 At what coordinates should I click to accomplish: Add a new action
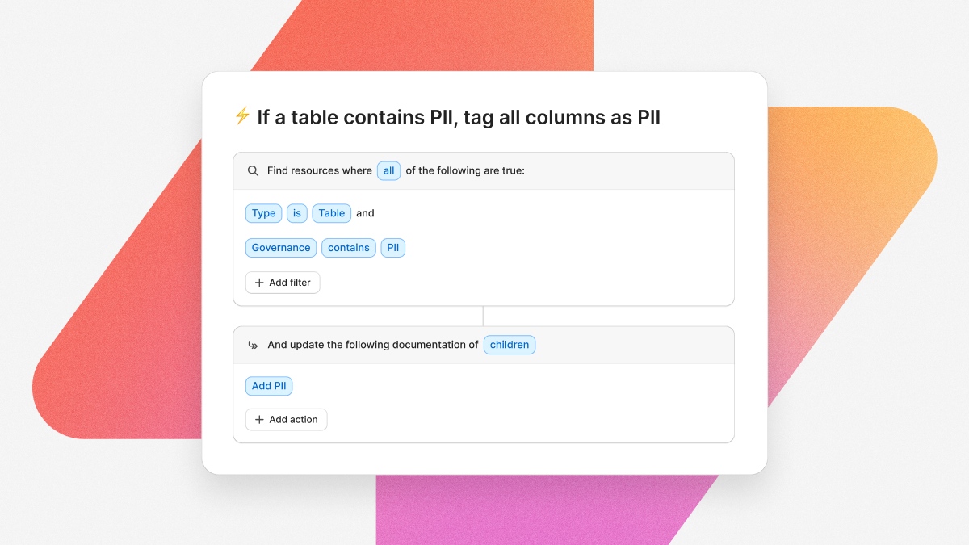287,420
